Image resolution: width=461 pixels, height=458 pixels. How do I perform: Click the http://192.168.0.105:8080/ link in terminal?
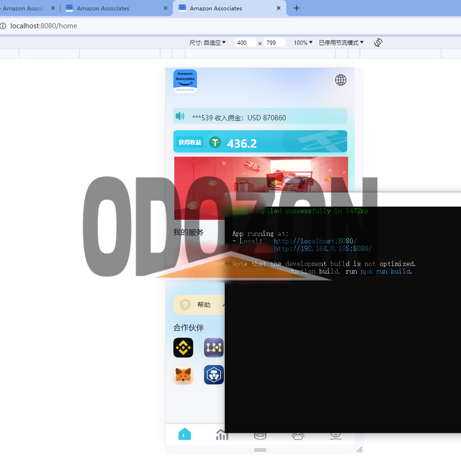click(323, 249)
